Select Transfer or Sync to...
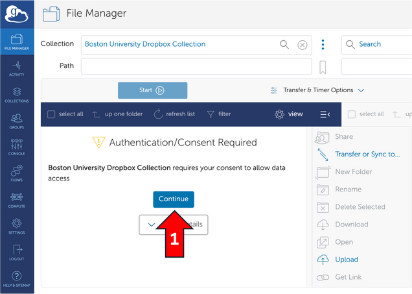Image resolution: width=412 pixels, height=294 pixels. [x=359, y=154]
